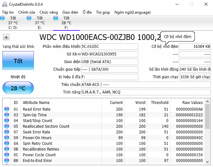Viewport: 213px width, 167px height.
Task: Click the Raw Values column header
Action: pos(188,103)
